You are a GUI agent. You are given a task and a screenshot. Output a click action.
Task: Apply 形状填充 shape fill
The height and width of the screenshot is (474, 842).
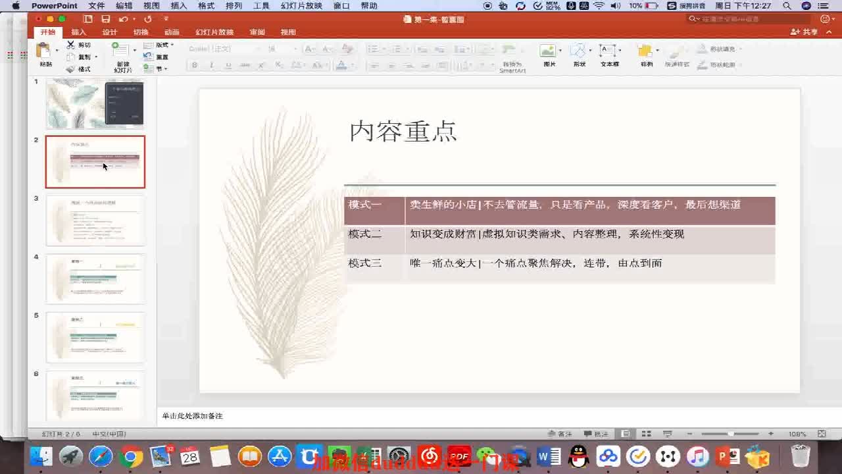tap(718, 47)
